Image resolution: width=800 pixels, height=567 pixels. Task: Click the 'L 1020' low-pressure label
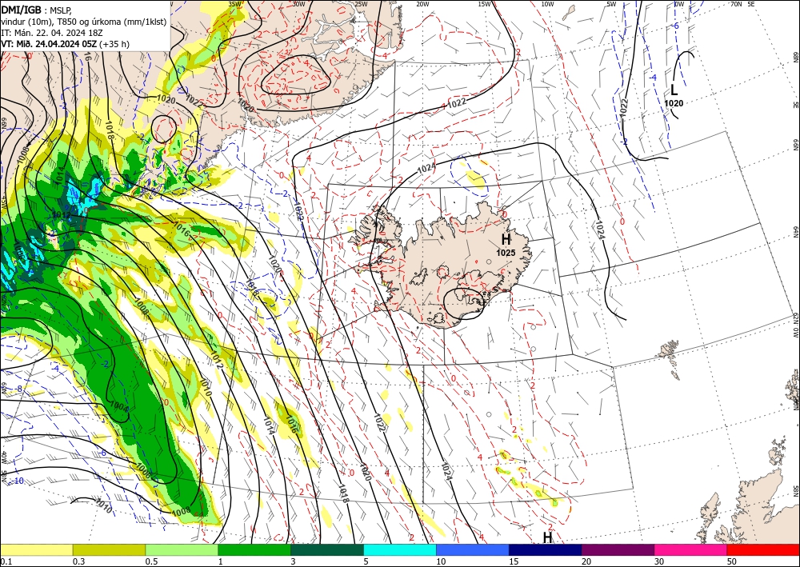674,95
